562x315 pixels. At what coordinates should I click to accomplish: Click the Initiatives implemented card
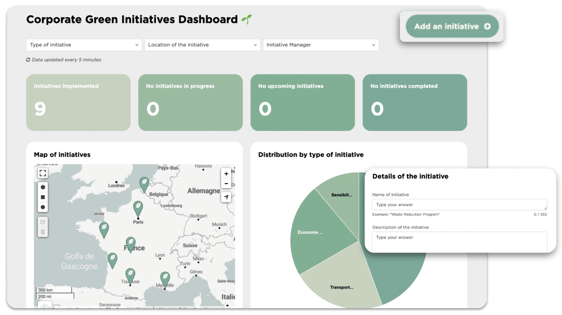[x=78, y=103]
